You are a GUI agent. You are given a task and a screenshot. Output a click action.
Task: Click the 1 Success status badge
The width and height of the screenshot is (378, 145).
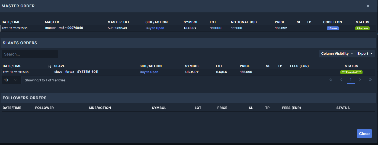pyautogui.click(x=362, y=28)
